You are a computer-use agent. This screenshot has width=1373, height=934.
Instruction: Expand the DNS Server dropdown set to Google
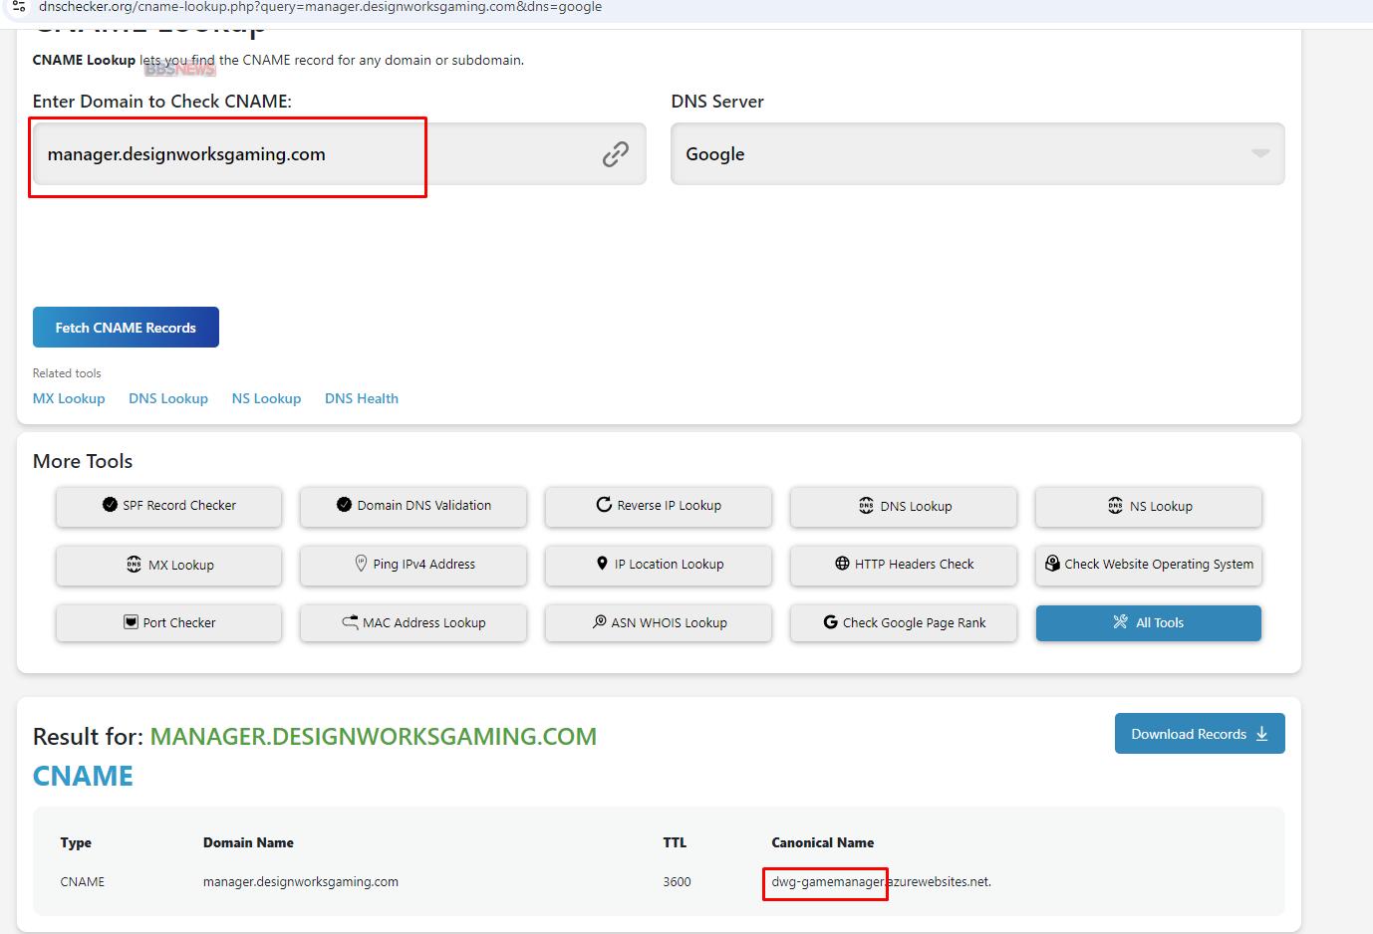[976, 154]
